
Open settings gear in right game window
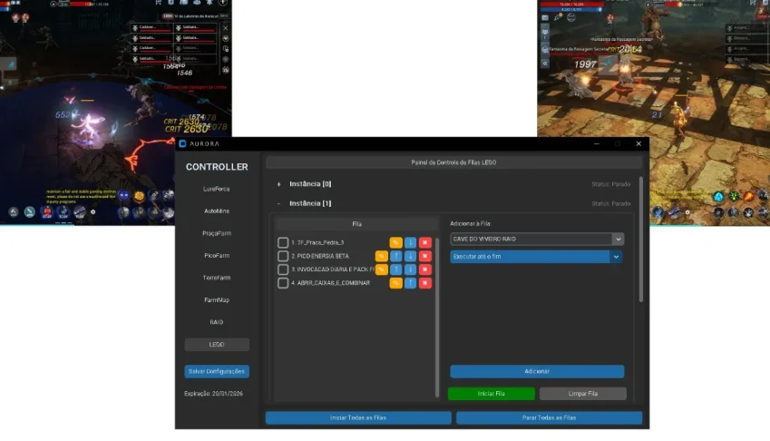[687, 212]
